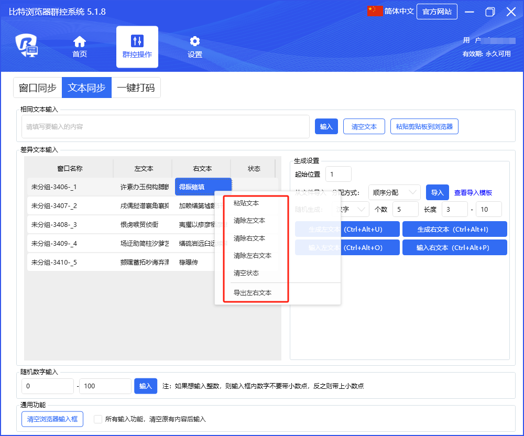Click the maximum 长度 field showing 10

[489, 209]
